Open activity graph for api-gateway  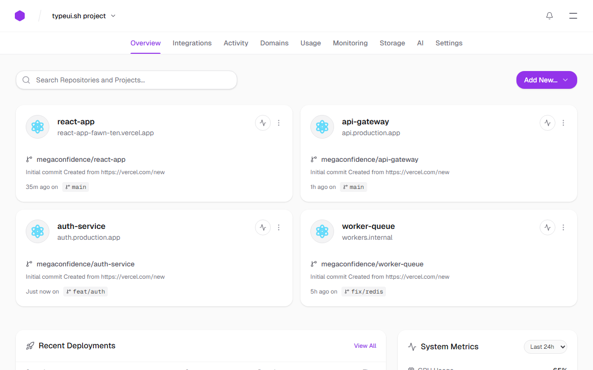tap(548, 123)
